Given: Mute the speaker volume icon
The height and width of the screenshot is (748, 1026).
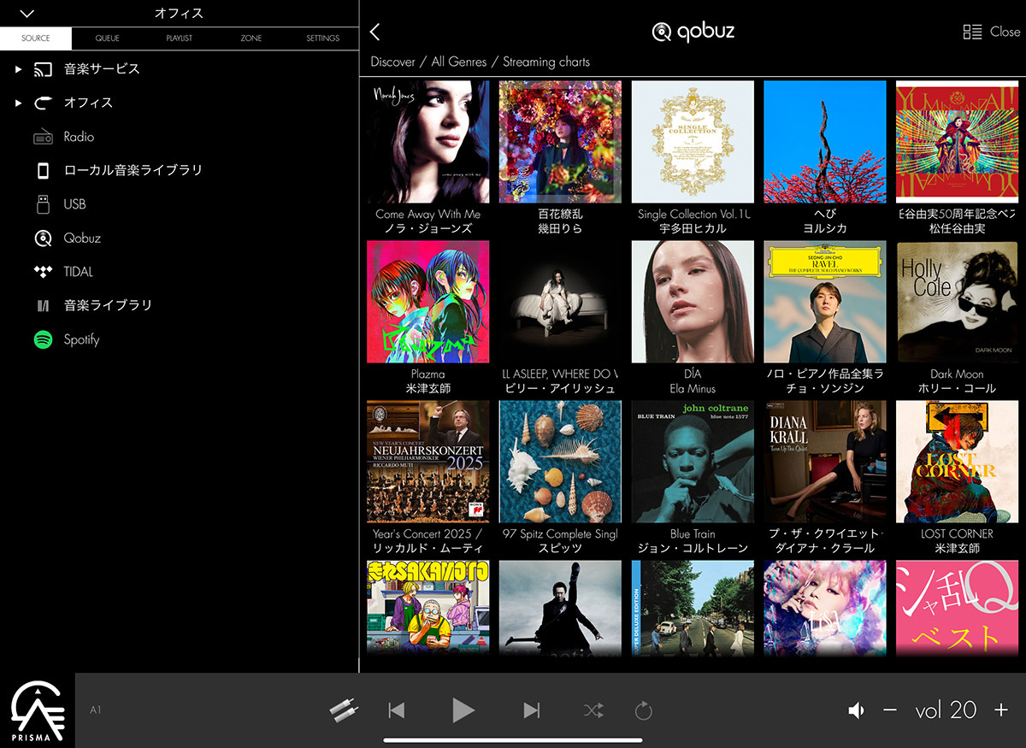Looking at the screenshot, I should click(856, 710).
